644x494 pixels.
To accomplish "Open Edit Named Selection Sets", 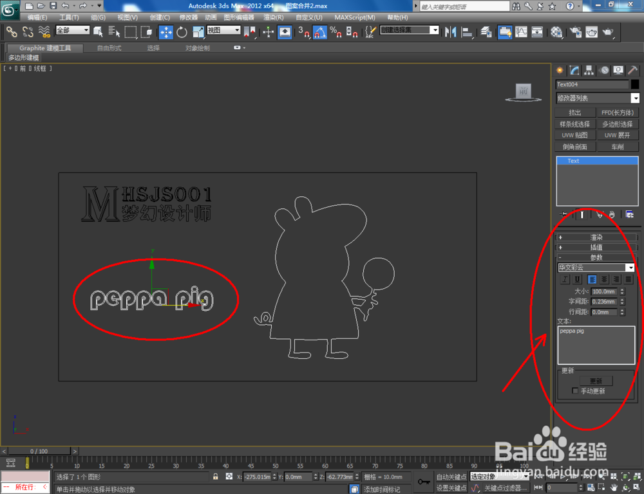I will (x=370, y=32).
